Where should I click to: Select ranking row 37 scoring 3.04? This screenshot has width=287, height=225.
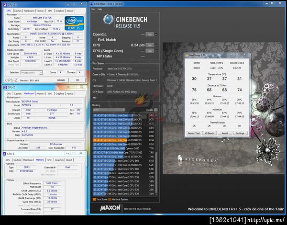tap(123, 194)
